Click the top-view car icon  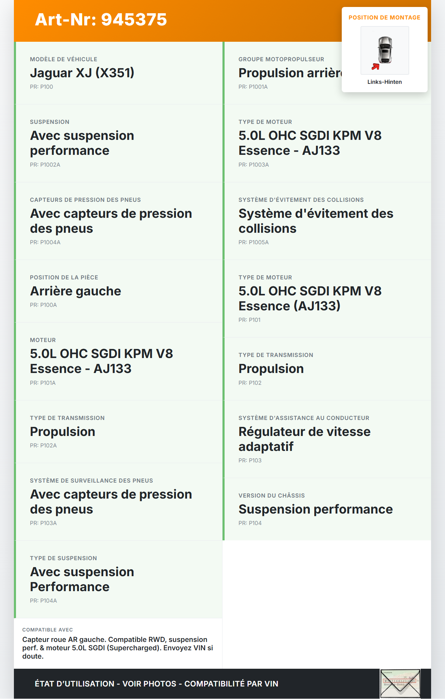(385, 50)
